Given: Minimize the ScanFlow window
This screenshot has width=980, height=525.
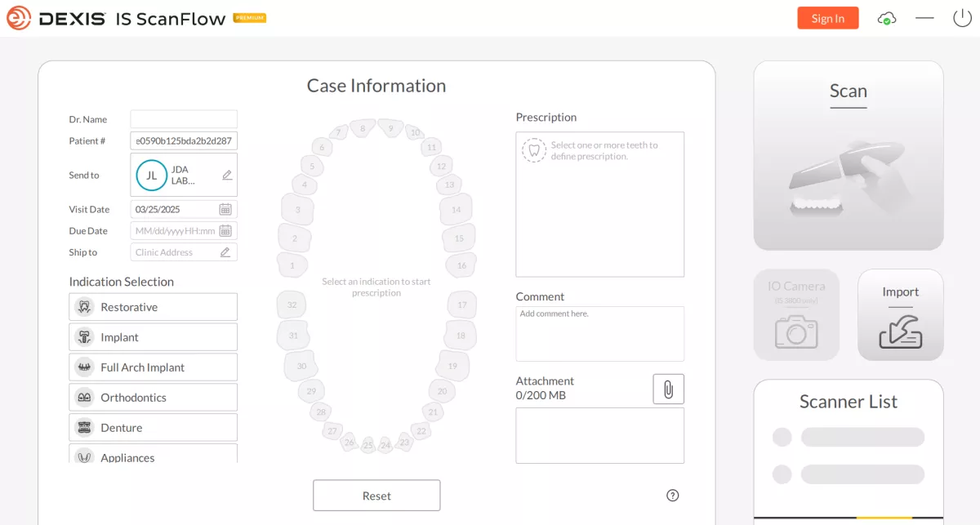Looking at the screenshot, I should coord(924,18).
